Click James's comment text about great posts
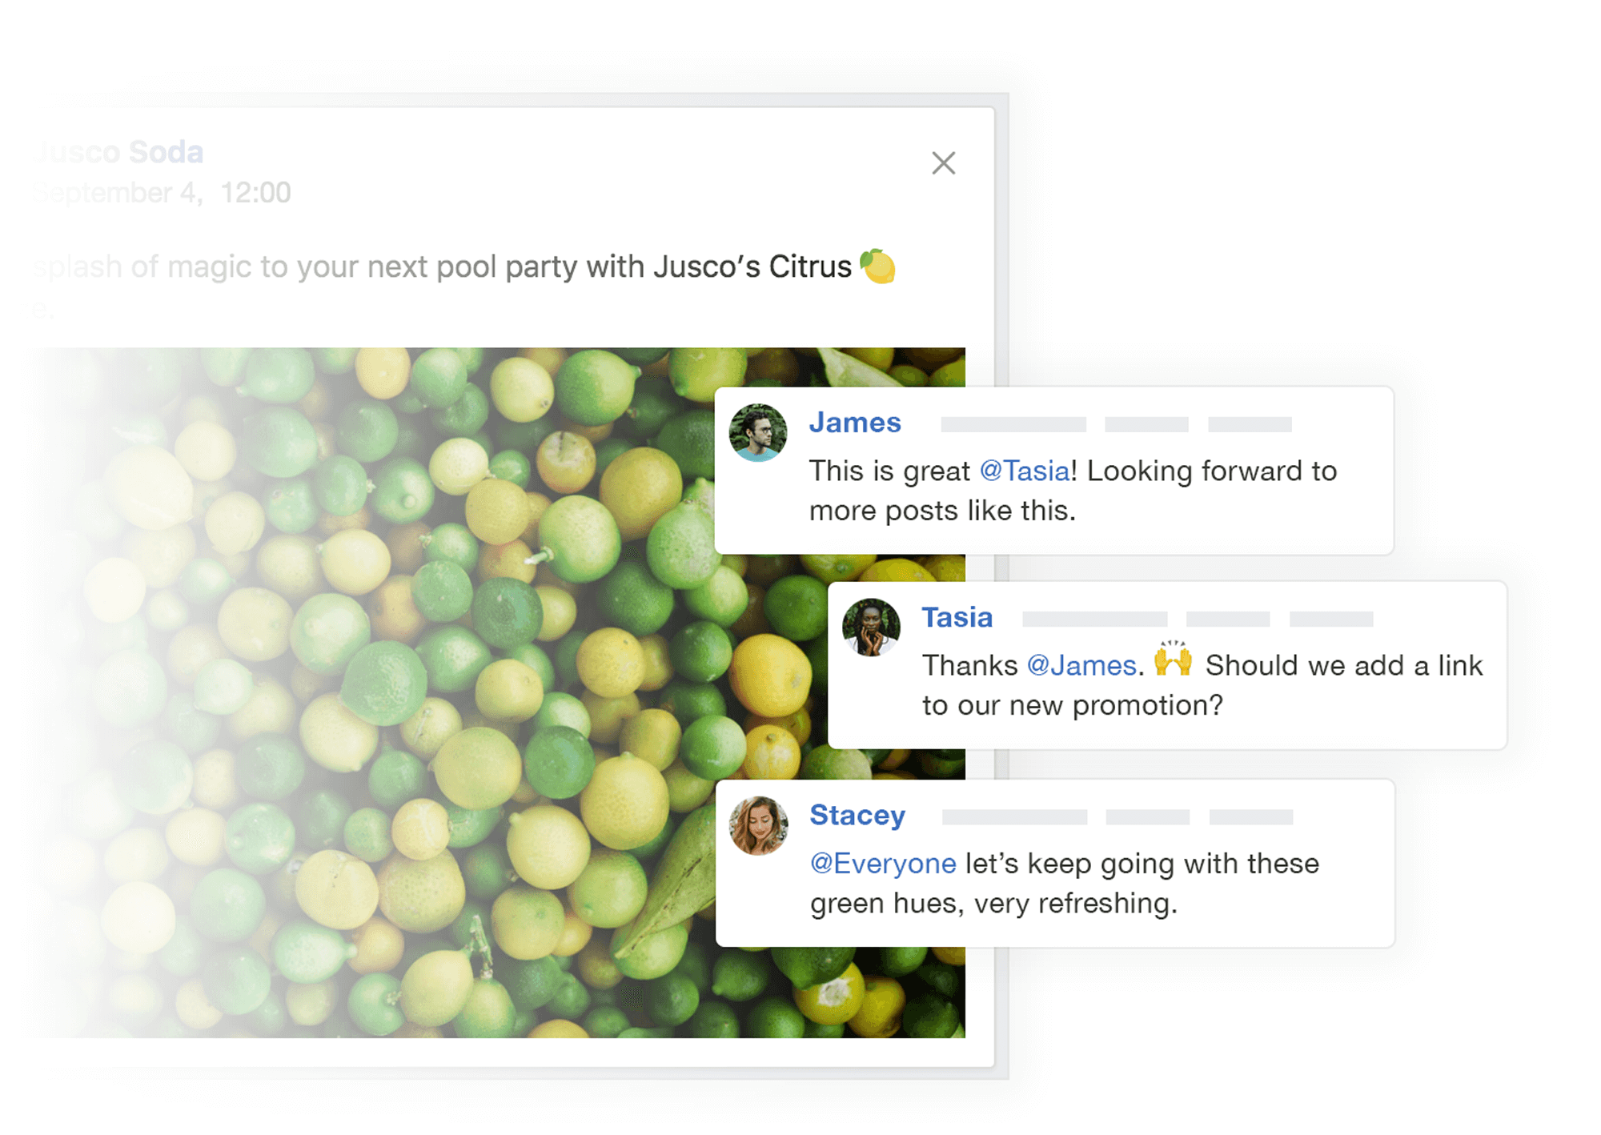Screen dimensions: 1601x1135 1073,491
